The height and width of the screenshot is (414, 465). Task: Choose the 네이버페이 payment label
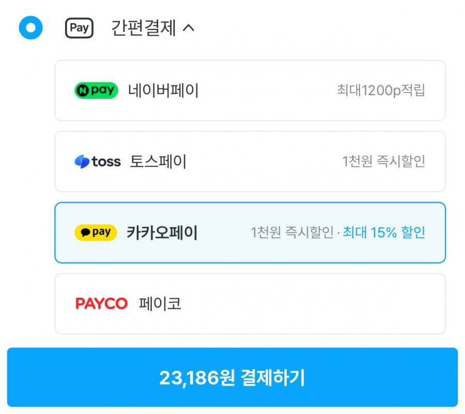pos(163,91)
